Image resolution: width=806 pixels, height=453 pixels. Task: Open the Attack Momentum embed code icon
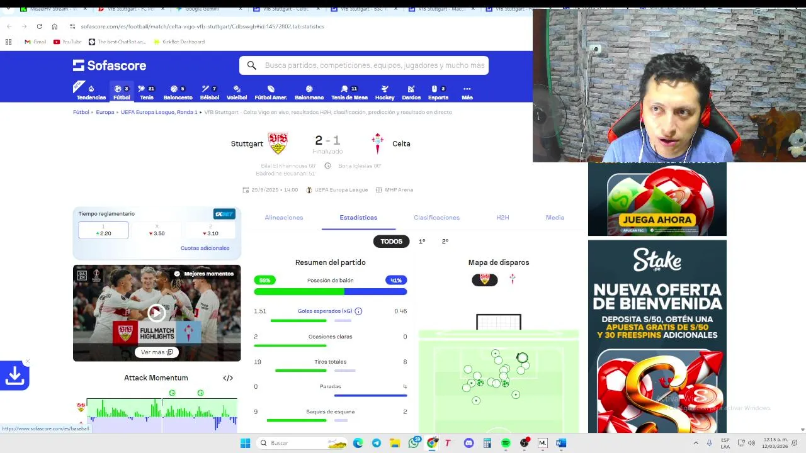coord(228,378)
